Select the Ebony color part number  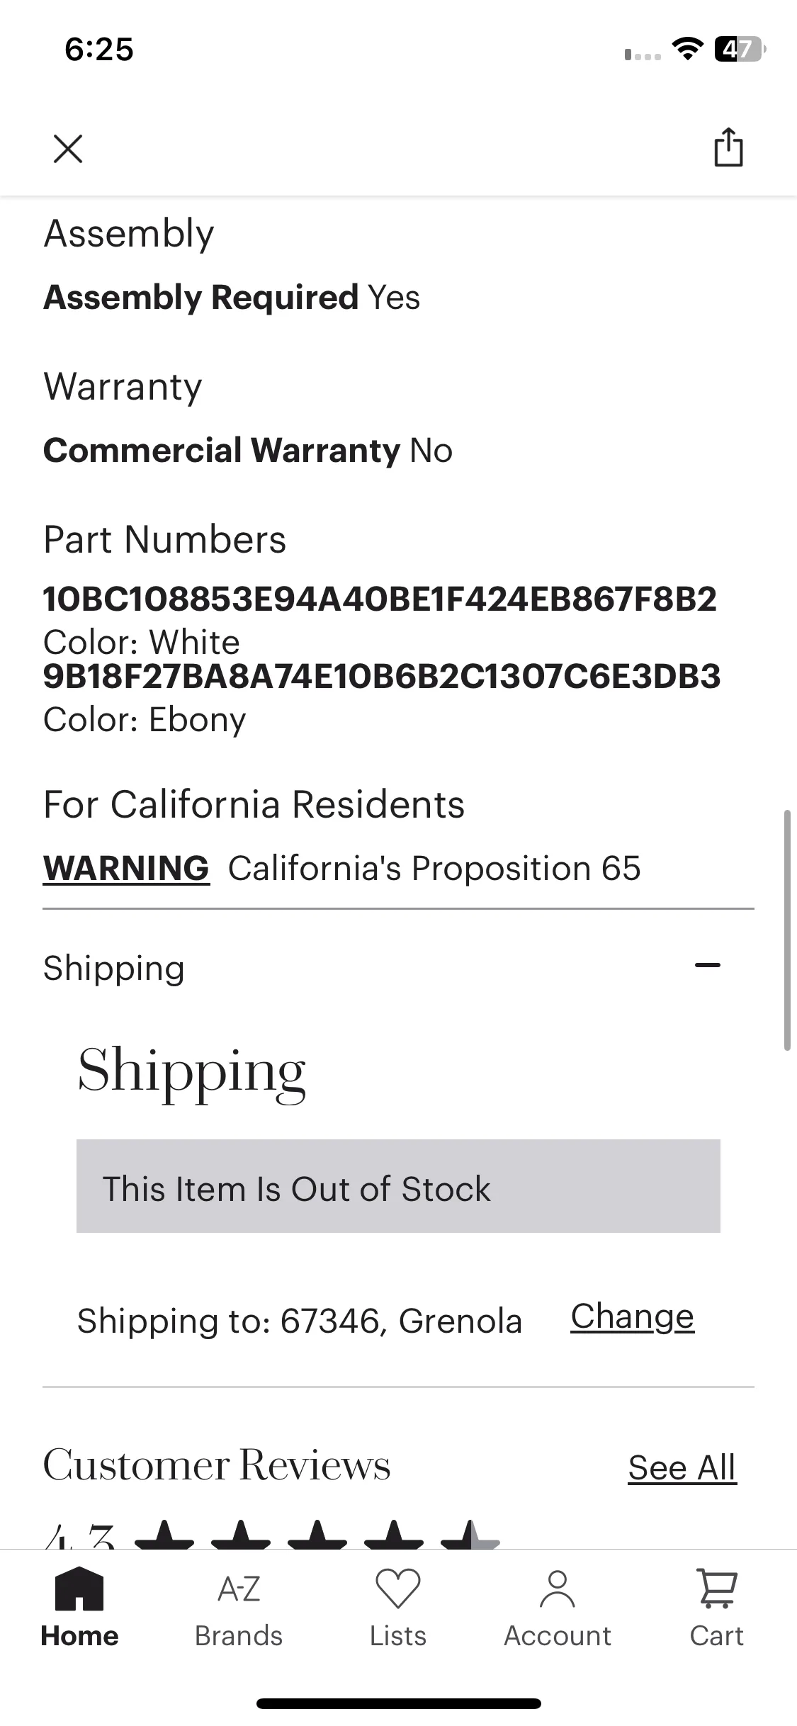(382, 676)
